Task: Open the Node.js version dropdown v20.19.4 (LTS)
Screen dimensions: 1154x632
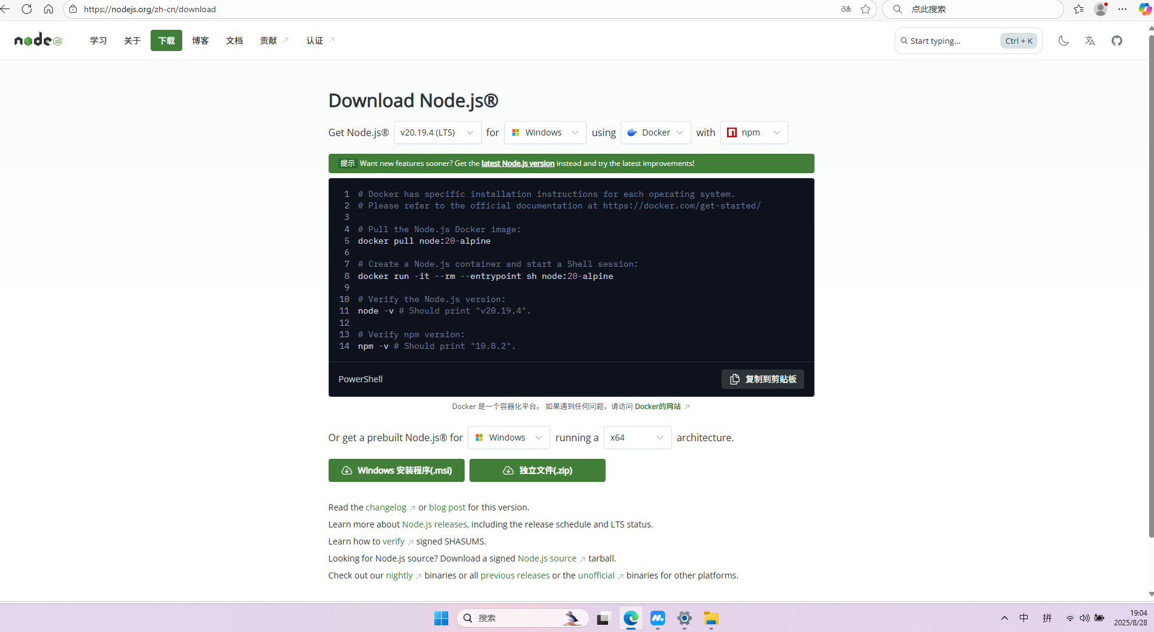Action: 437,132
